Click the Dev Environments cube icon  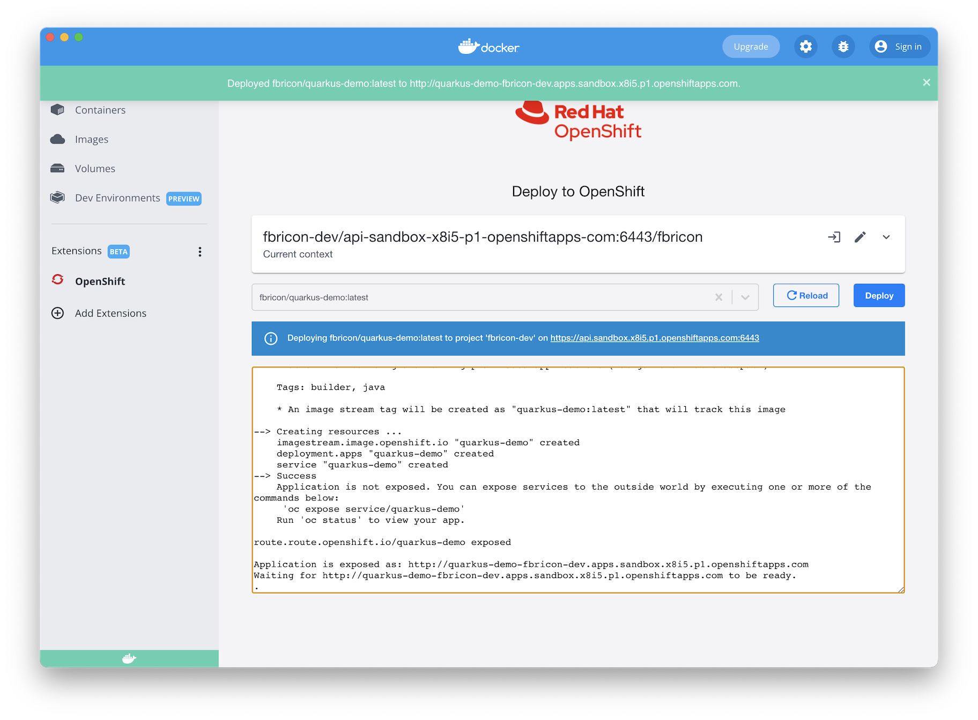click(x=57, y=198)
